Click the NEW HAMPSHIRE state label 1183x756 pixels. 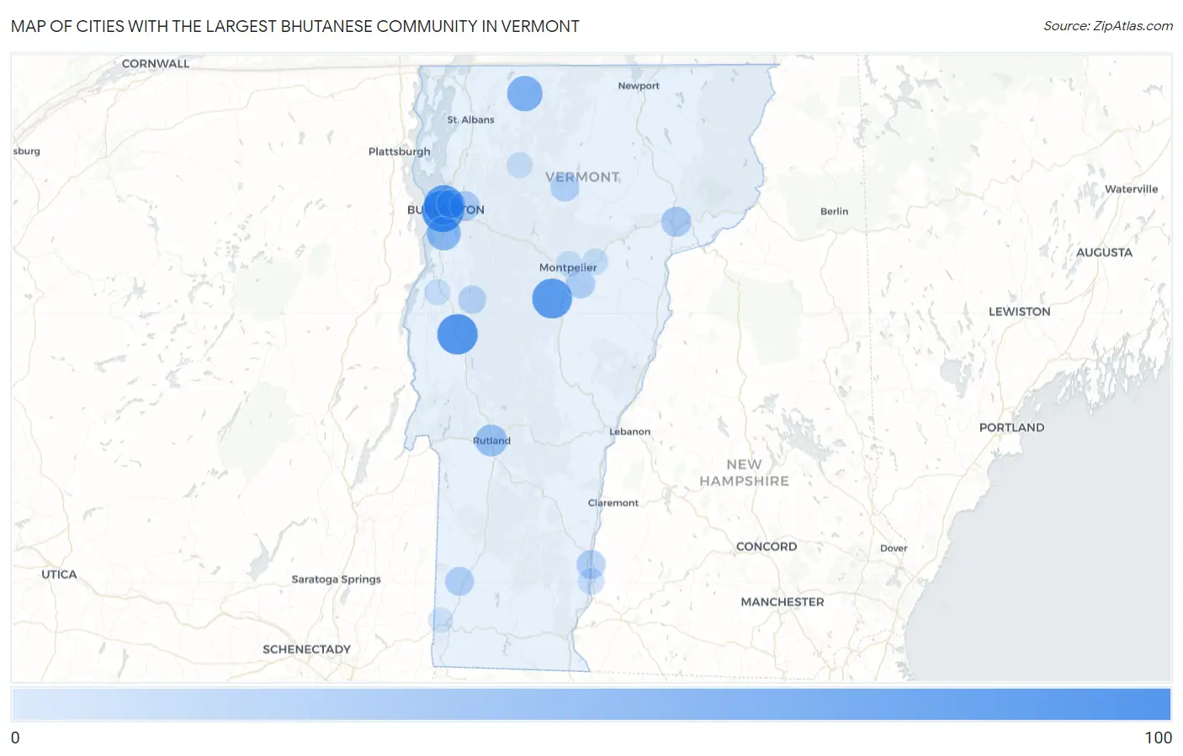pyautogui.click(x=744, y=473)
